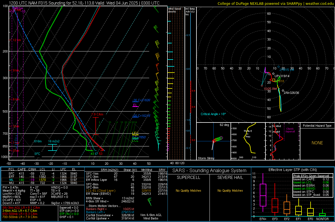This screenshot has height=222, width=335.
Task: Click No Quality Matches under SUPERCELL
Action: point(189,191)
